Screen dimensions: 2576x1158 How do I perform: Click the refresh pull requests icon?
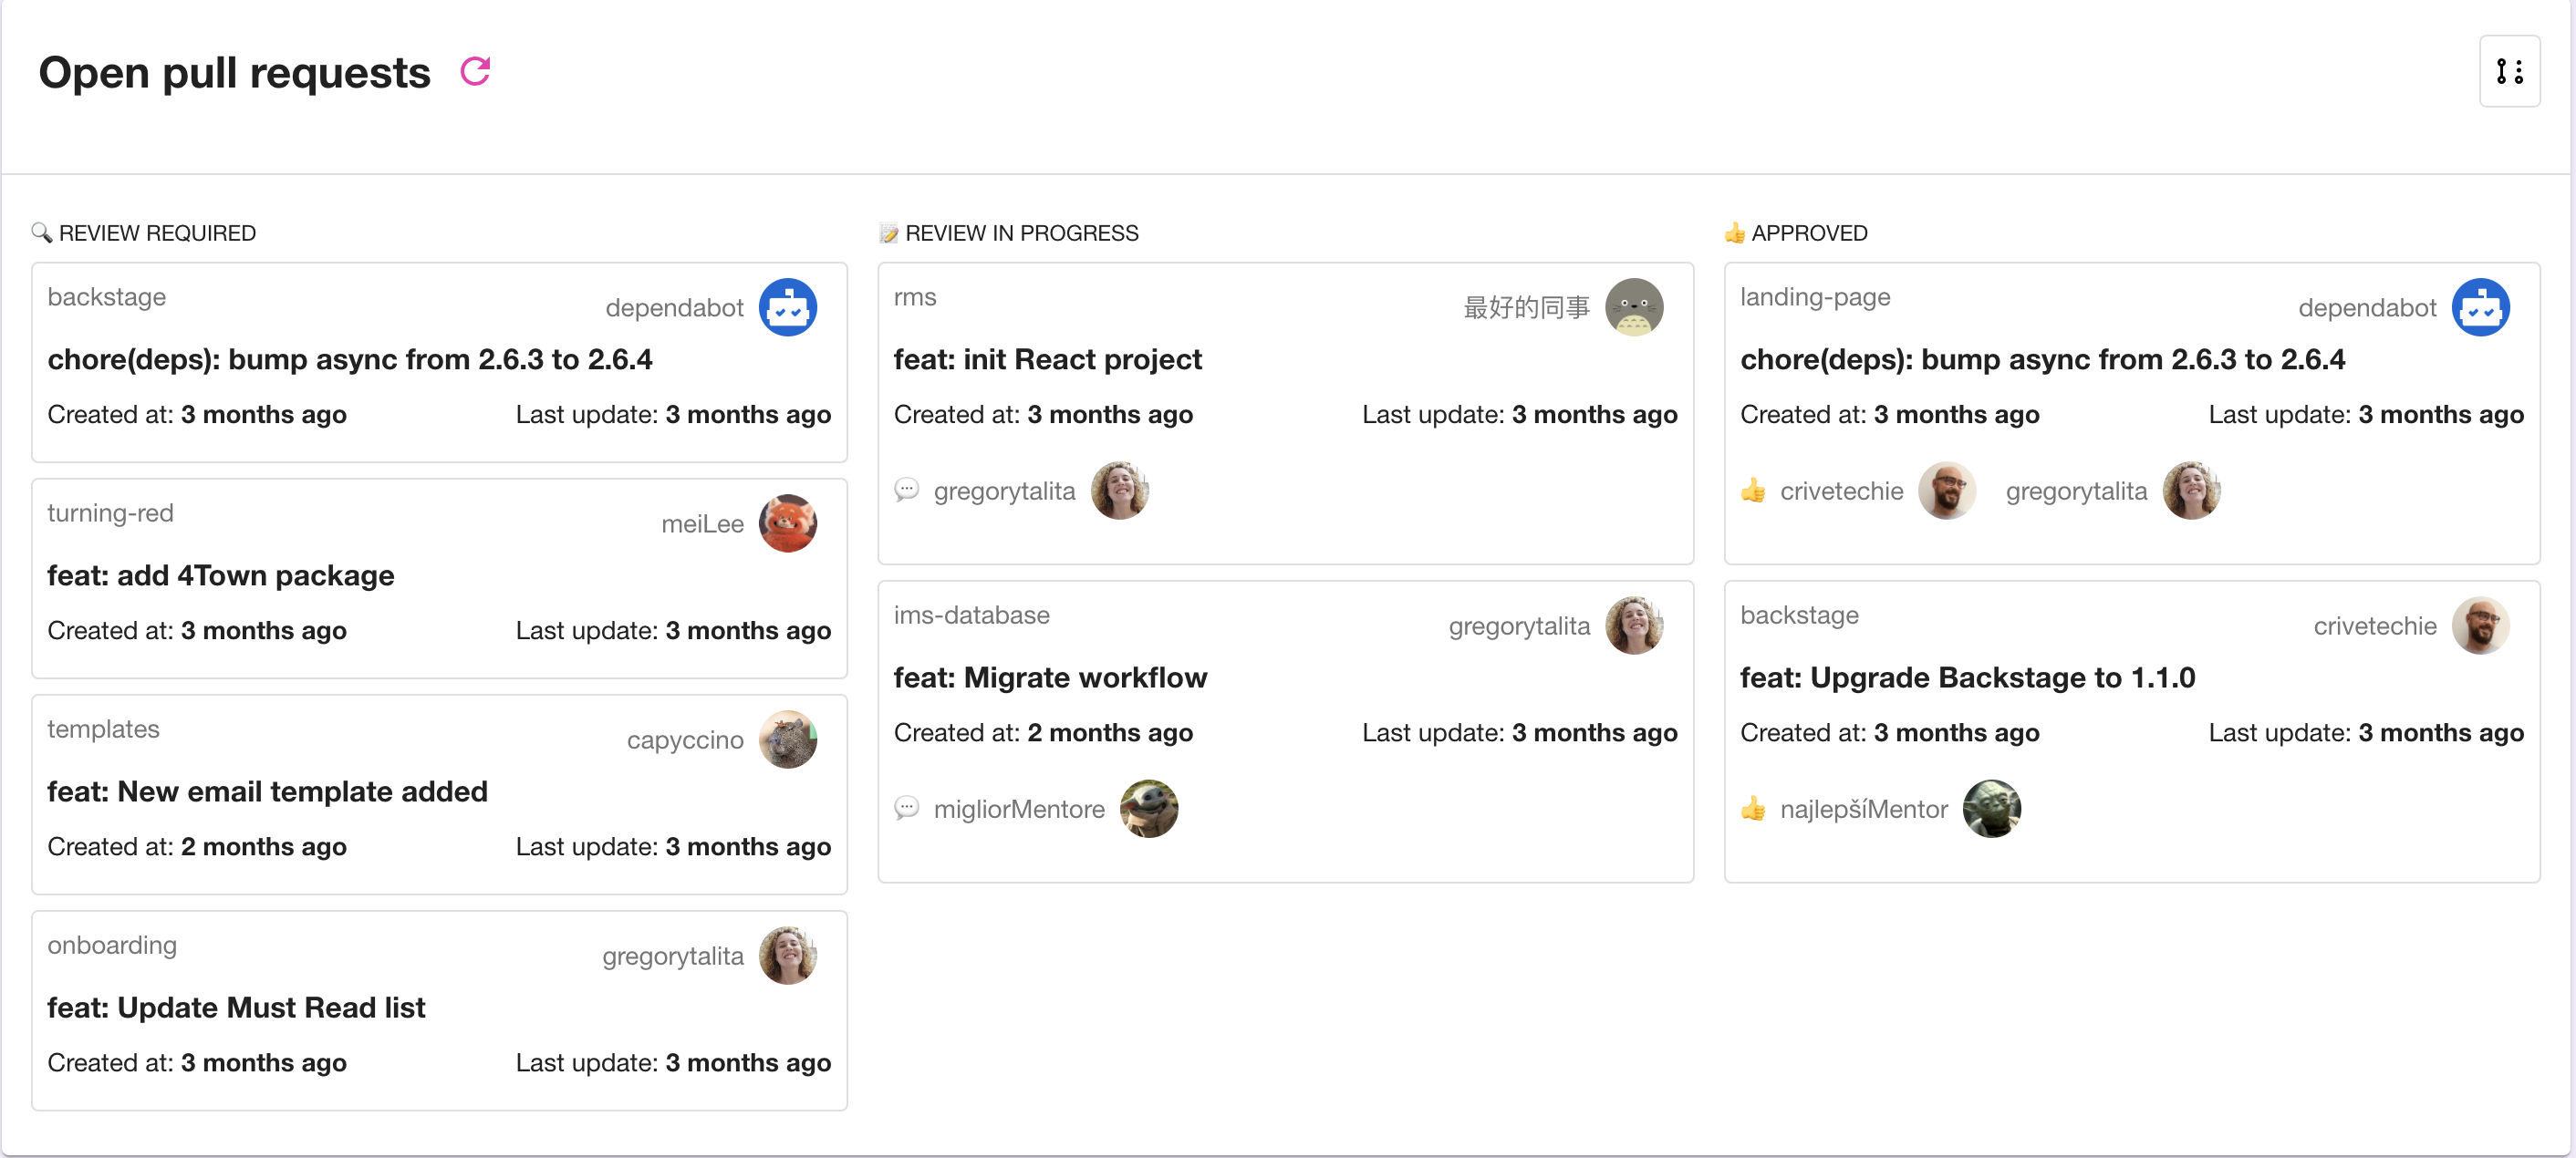point(475,71)
